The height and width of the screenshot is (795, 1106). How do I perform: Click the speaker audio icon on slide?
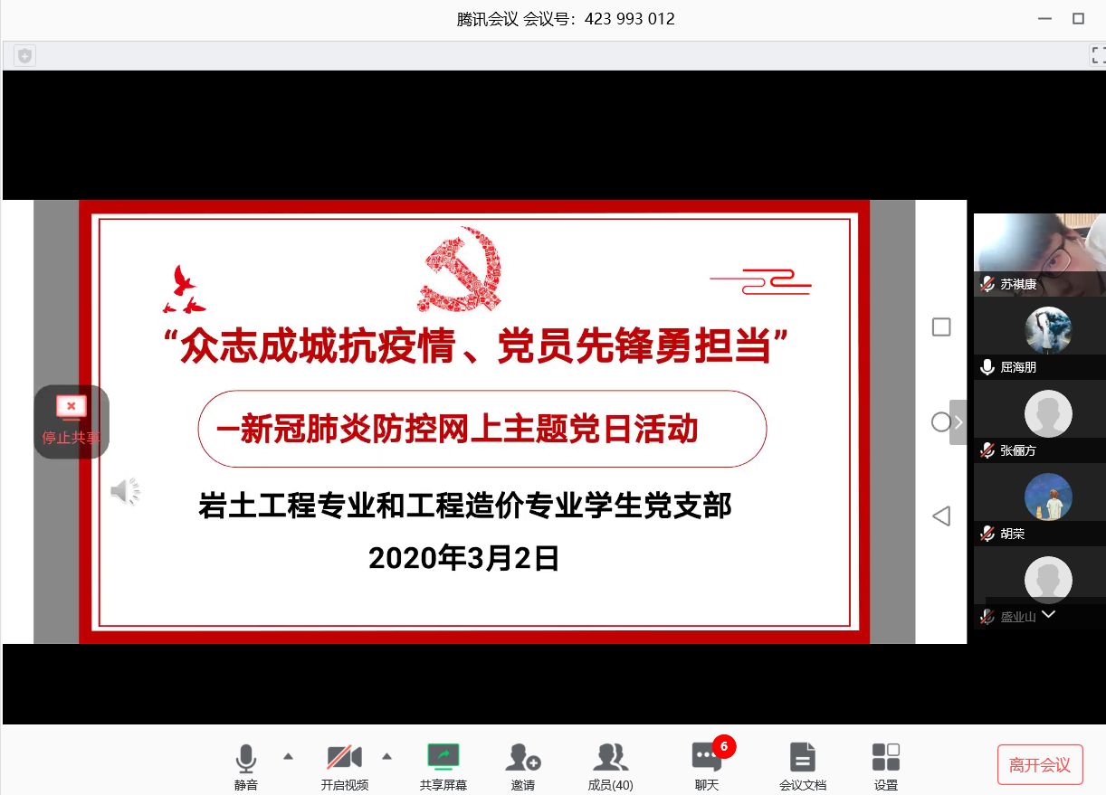tap(125, 492)
